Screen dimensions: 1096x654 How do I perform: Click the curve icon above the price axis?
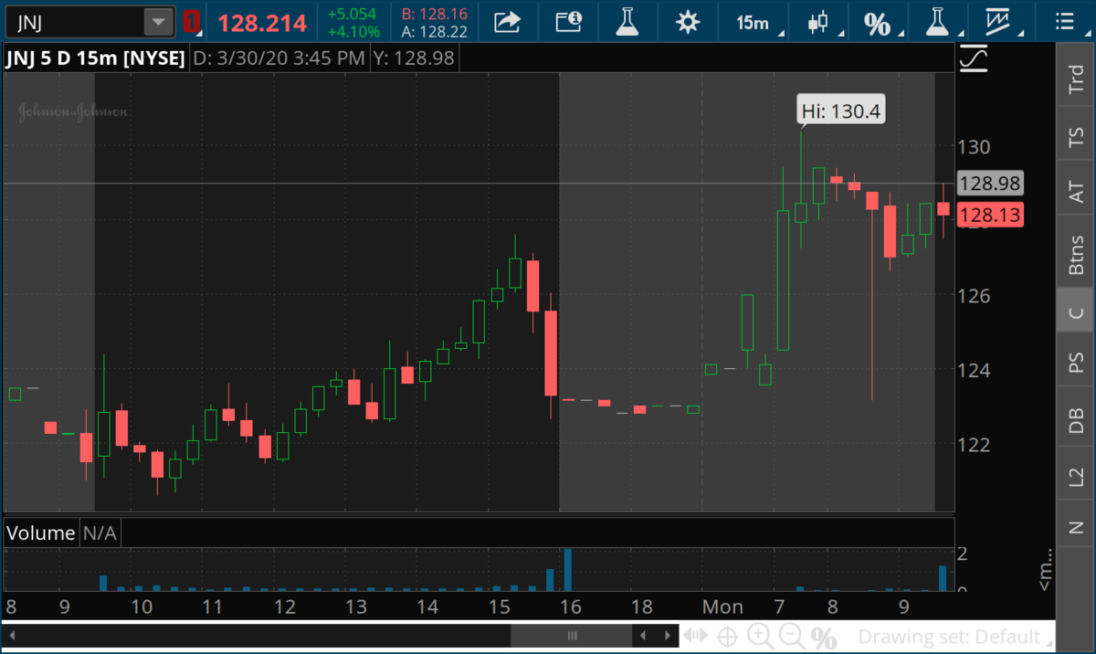(x=975, y=59)
